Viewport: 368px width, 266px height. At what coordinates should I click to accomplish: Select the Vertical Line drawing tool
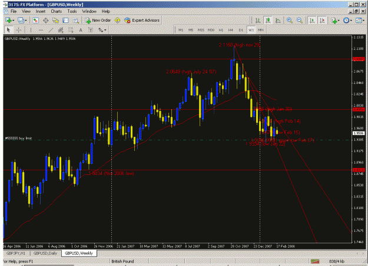click(x=31, y=30)
